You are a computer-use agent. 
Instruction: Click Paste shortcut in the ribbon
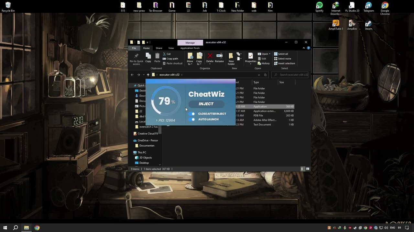pos(173,63)
